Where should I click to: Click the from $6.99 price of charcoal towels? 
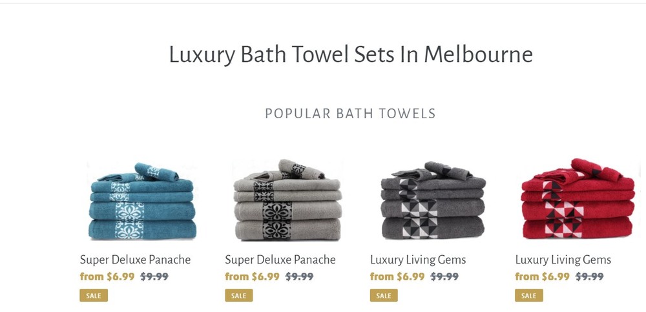[x=397, y=276]
